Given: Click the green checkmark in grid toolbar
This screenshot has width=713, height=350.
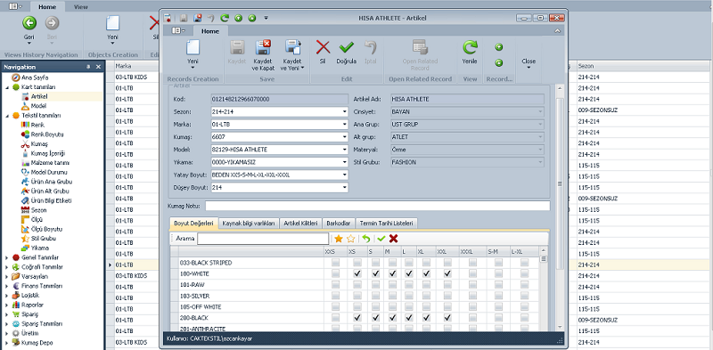Looking at the screenshot, I should pos(381,239).
